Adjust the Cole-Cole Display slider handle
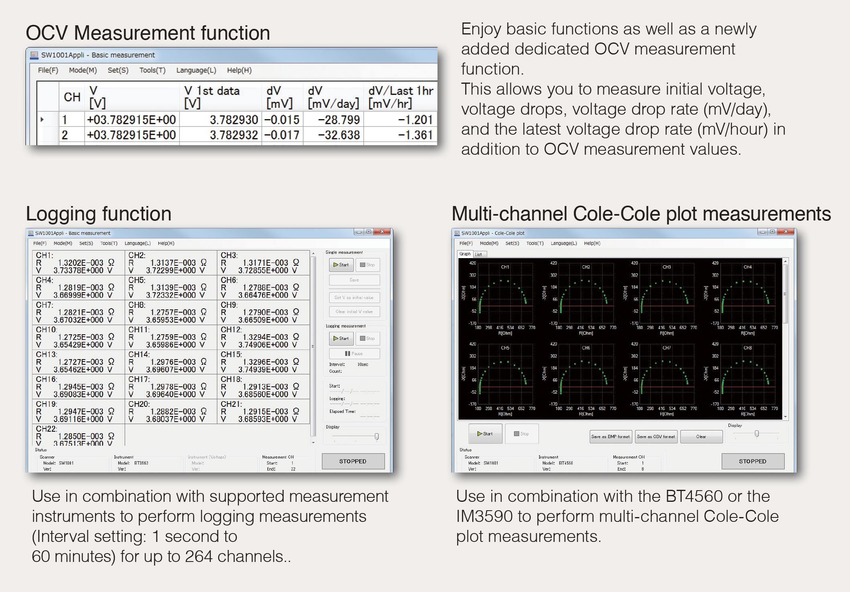The image size is (850, 592). coord(757,434)
